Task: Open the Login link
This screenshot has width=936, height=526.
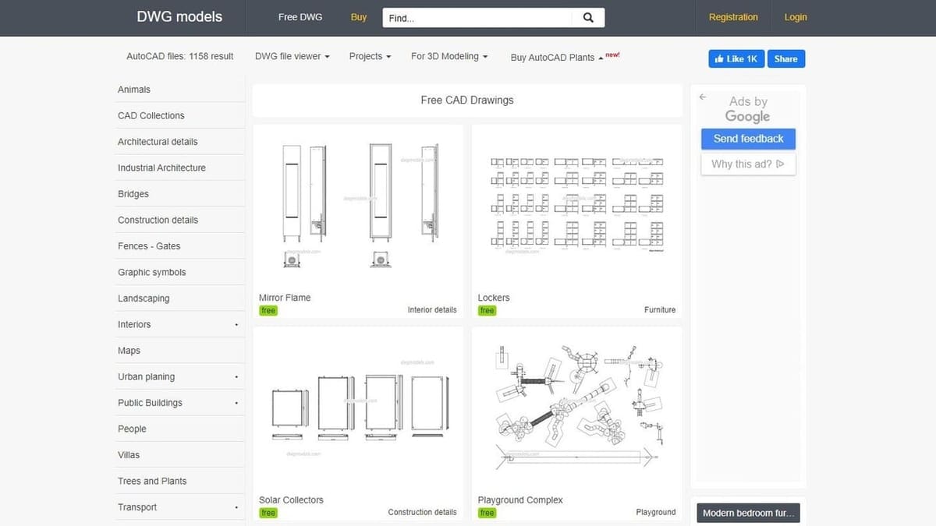Action: tap(796, 17)
